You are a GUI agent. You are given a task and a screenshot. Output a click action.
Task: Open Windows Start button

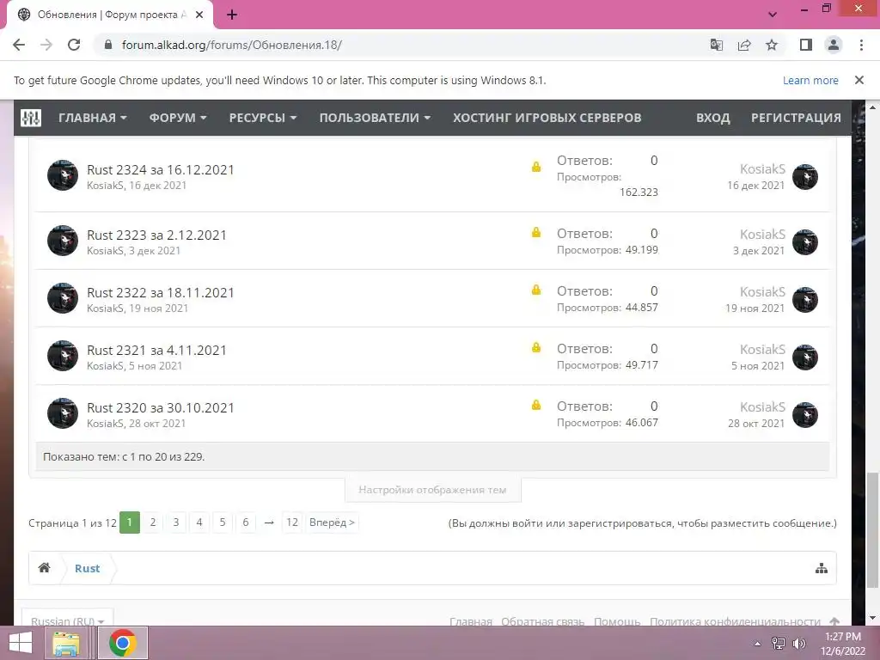[21, 643]
